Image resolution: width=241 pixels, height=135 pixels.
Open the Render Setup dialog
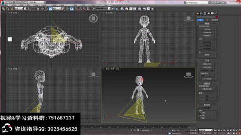[144, 9]
